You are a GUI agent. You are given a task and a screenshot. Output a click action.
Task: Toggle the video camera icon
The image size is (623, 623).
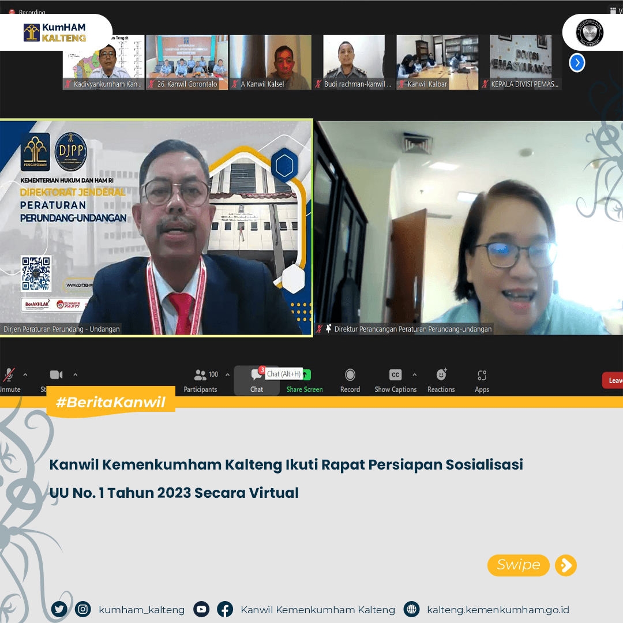[x=56, y=375]
